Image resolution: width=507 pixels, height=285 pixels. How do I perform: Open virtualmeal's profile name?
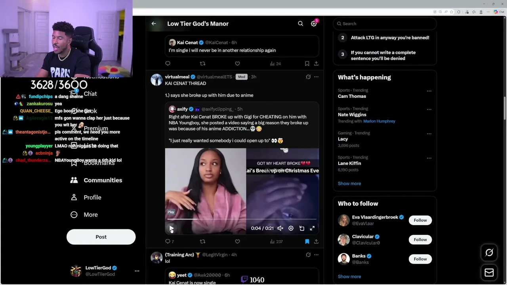[x=177, y=77]
